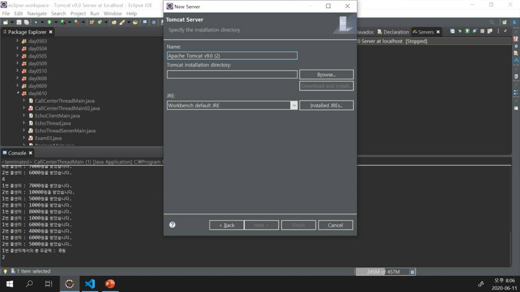This screenshot has height=292, width=520.
Task: Start the server with the green Servers icon
Action: [x=467, y=31]
